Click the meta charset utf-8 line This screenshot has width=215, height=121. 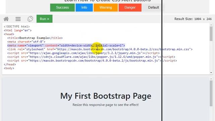(26, 42)
